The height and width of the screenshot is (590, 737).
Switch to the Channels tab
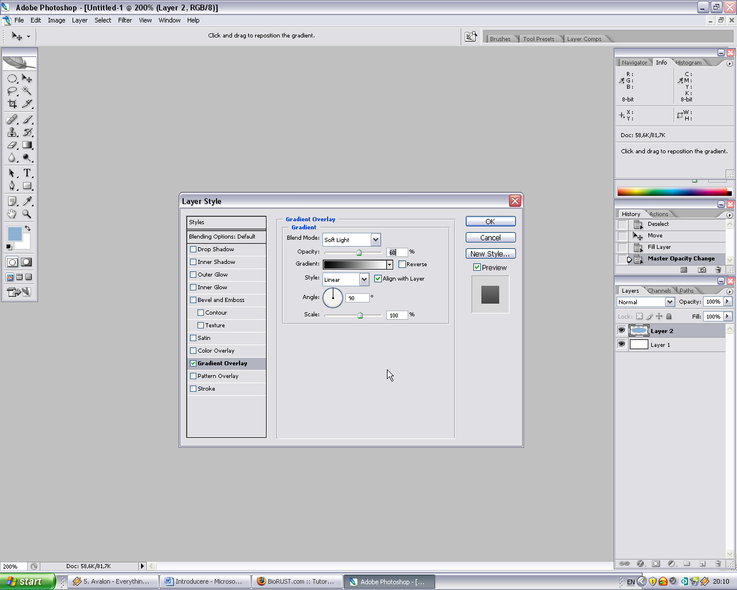[x=659, y=291]
